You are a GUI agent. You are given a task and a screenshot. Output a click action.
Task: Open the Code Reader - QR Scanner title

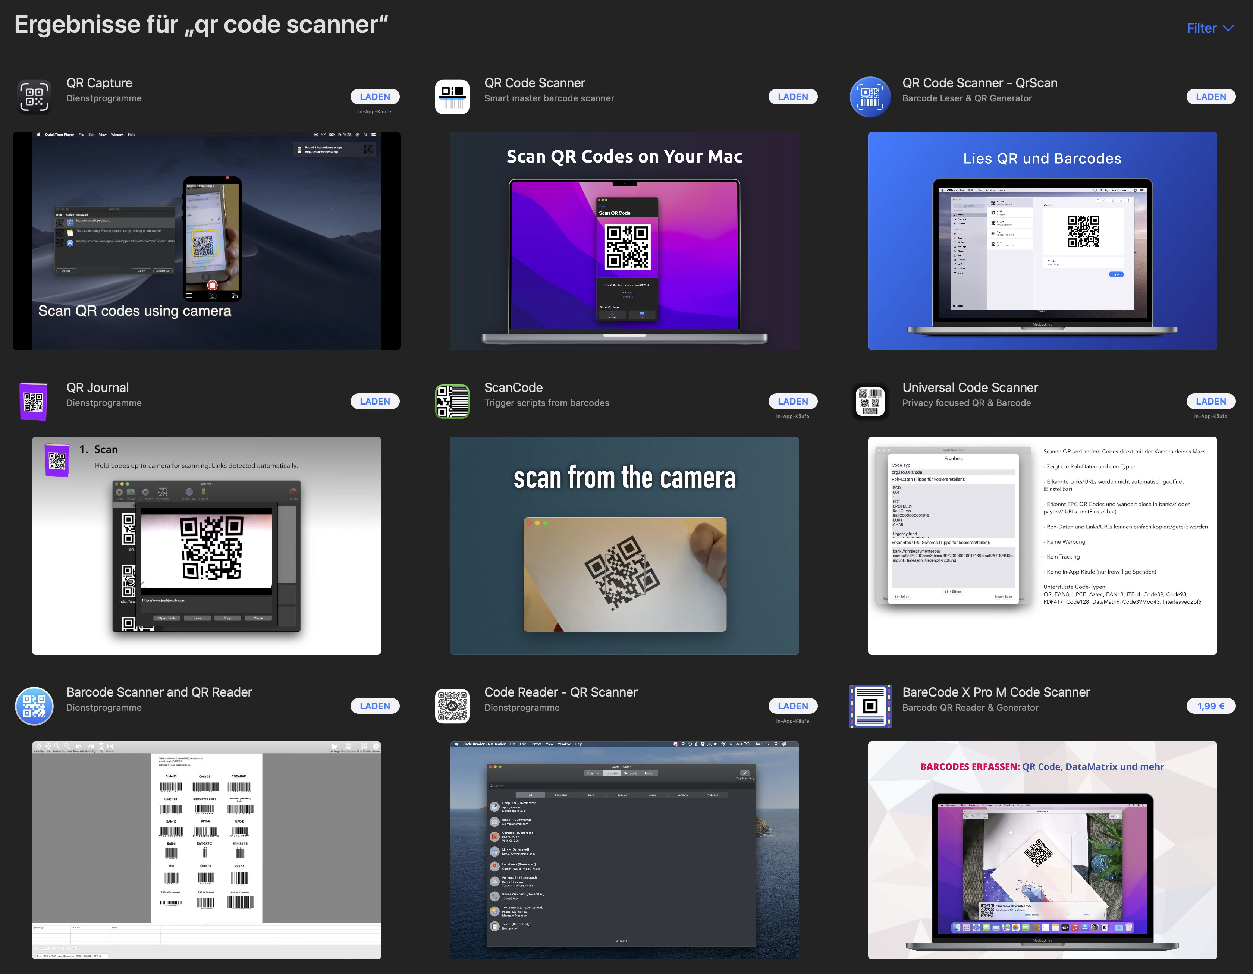[x=560, y=692]
